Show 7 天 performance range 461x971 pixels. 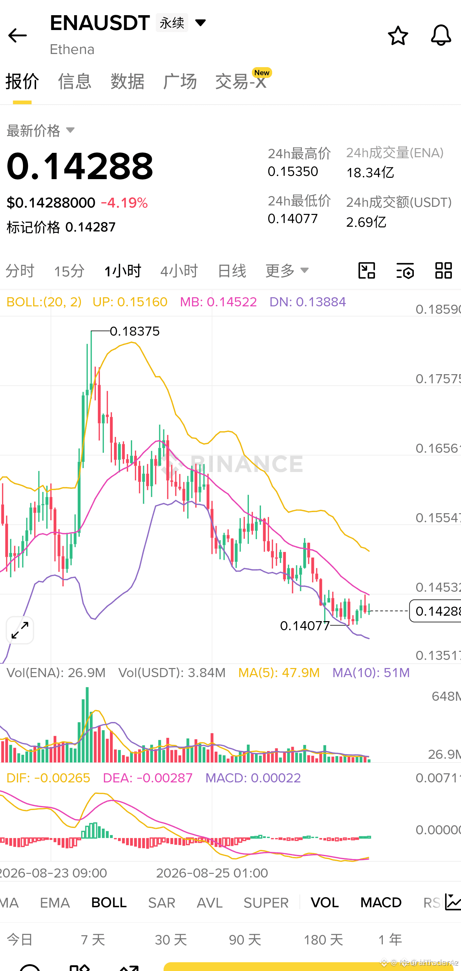point(93,940)
